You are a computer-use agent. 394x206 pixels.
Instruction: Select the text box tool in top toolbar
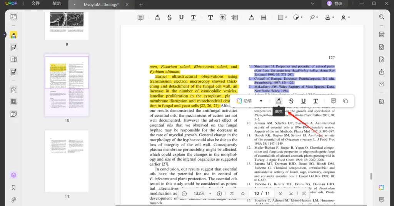[223, 17]
